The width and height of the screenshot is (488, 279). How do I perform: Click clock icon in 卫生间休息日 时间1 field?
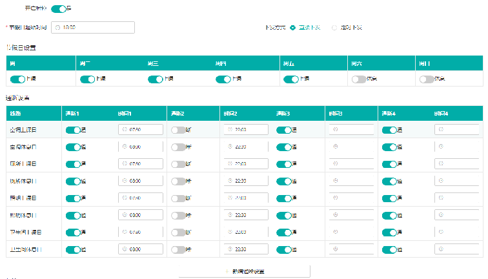125,249
